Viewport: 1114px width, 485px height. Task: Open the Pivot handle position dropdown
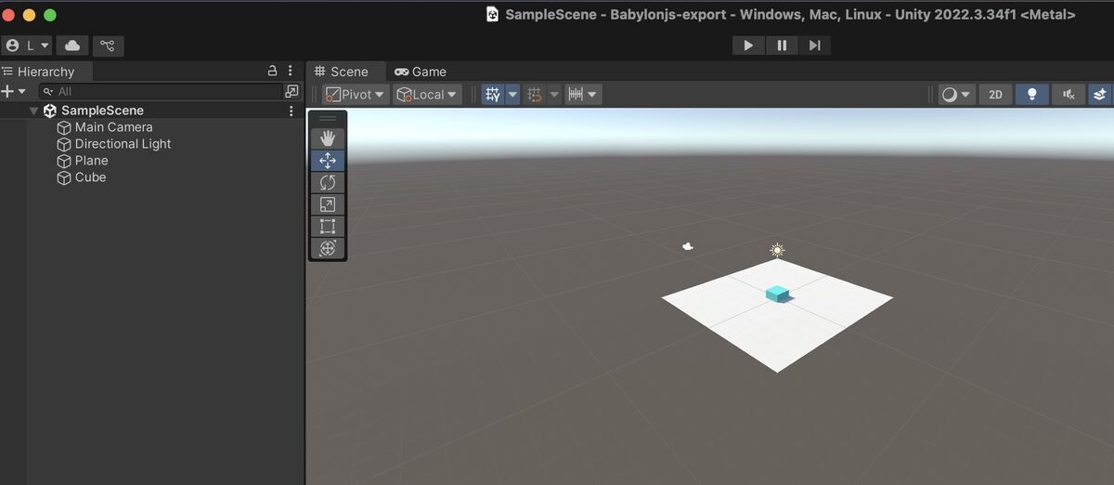pos(356,94)
